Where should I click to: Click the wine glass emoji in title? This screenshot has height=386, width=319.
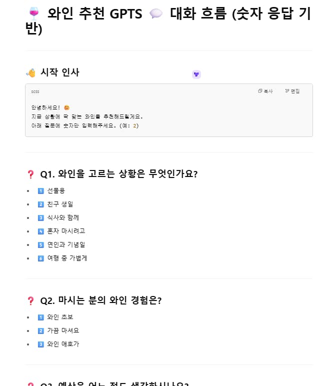(34, 13)
